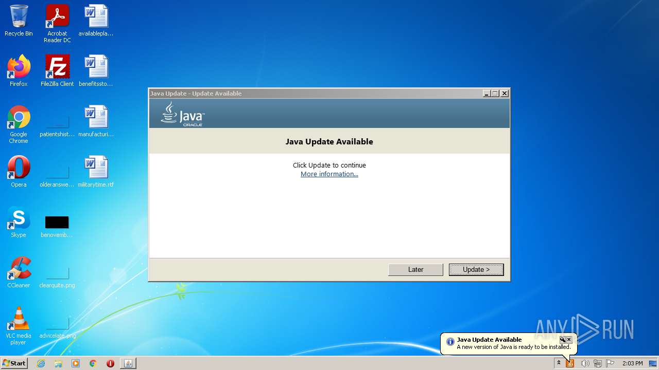This screenshot has height=370, width=659.
Task: Launch Firefox from the desktop
Action: pyautogui.click(x=19, y=71)
